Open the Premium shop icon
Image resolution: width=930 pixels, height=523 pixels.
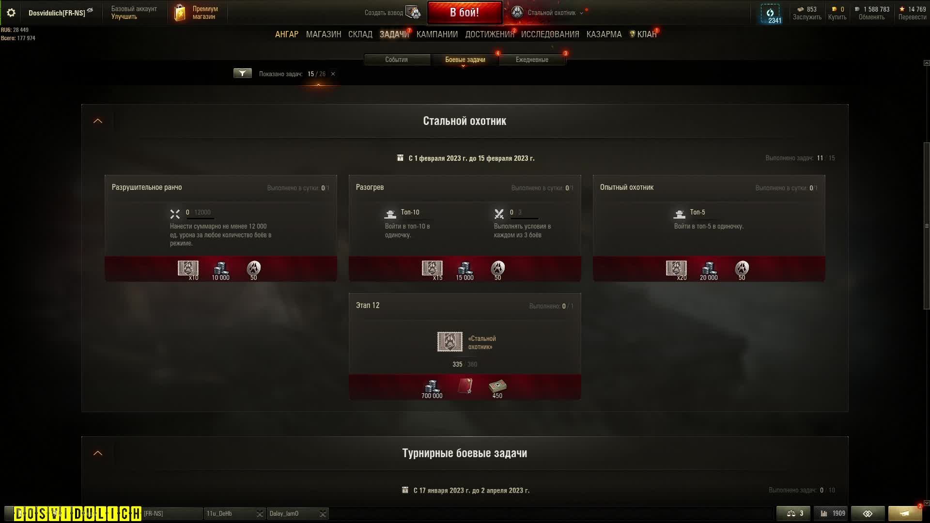[x=180, y=13]
